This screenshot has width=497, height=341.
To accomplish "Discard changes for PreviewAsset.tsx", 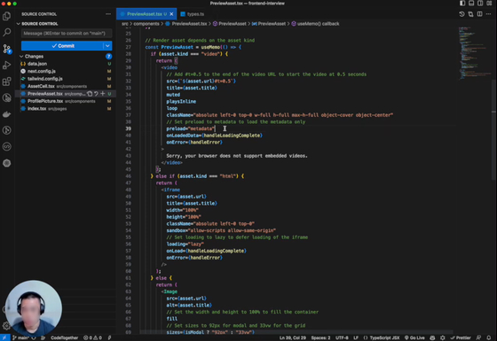I will point(96,94).
